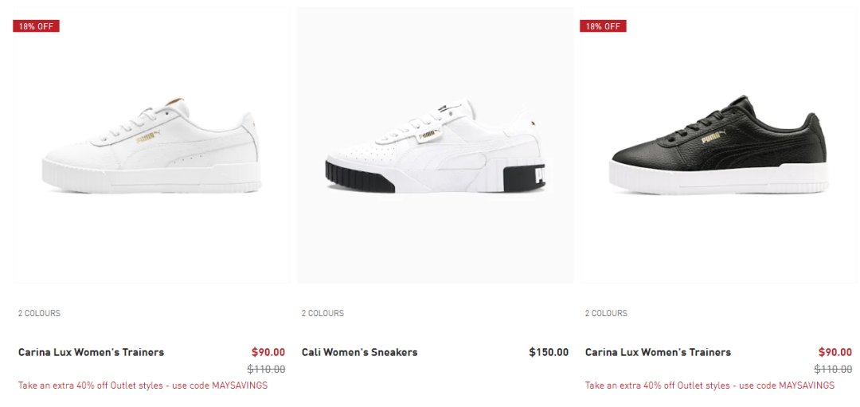Viewport: 860px width, 407px height.
Task: Click 2 COLOURS under black Carina Lux
Action: point(606,313)
